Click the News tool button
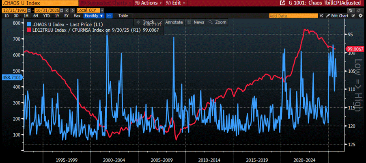 pos(196,22)
